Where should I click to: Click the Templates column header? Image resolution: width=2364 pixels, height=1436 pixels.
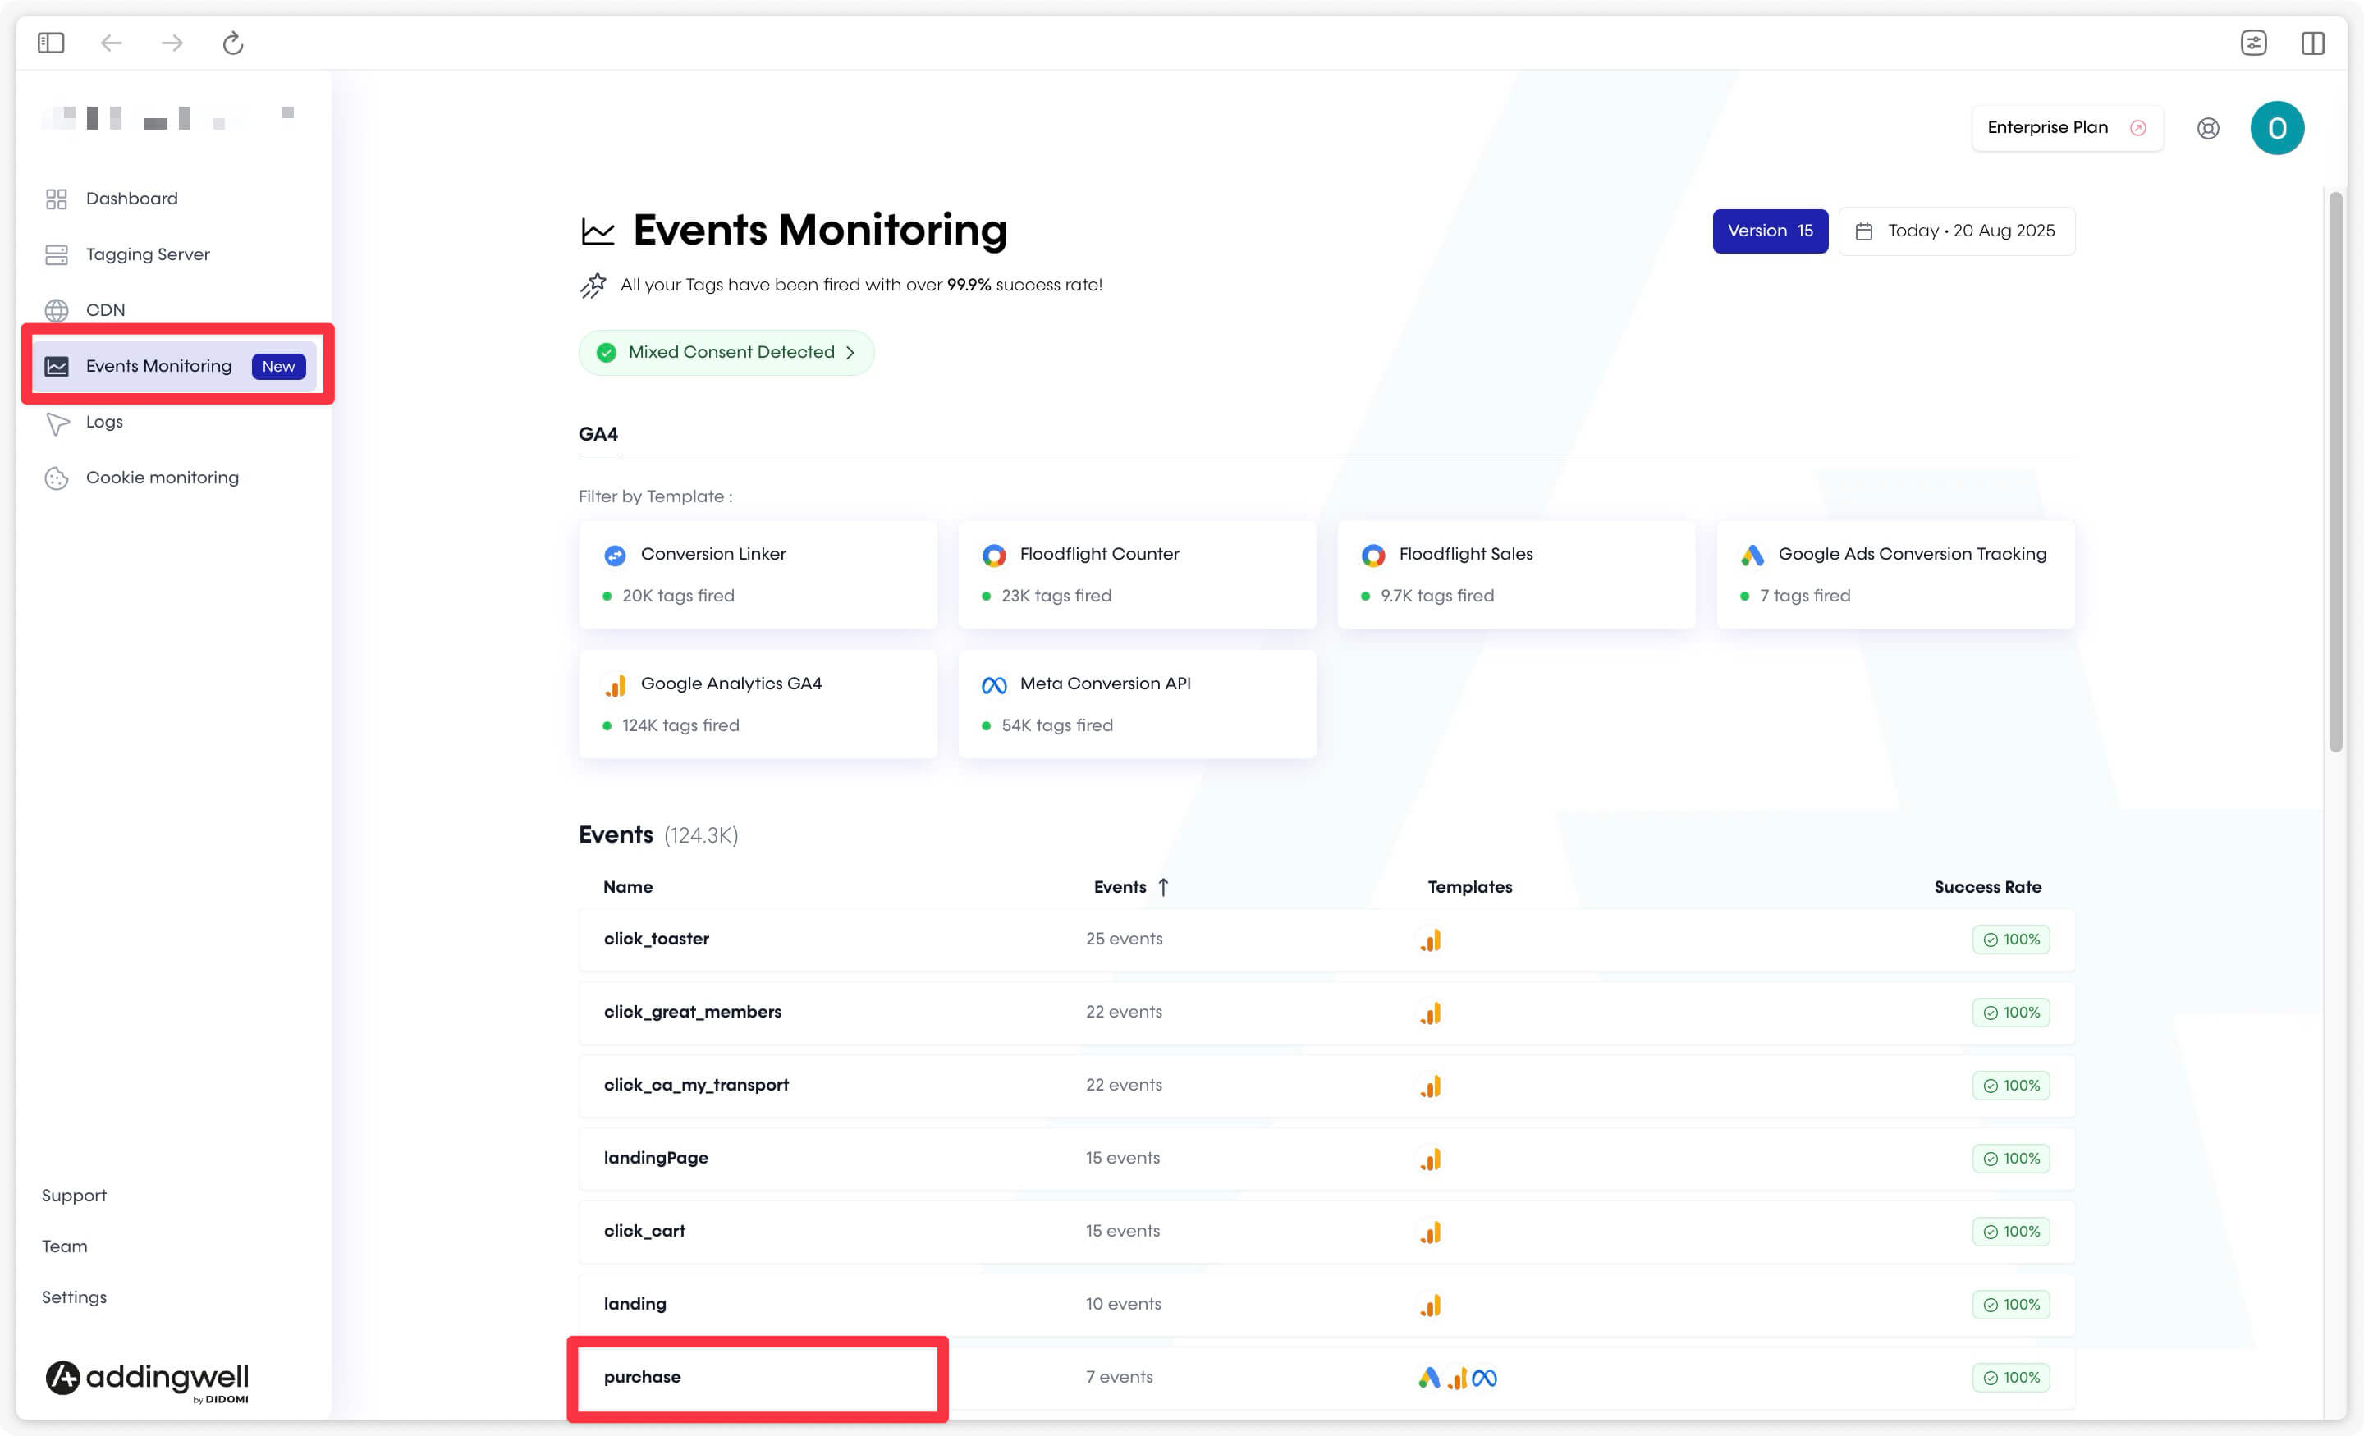(x=1468, y=887)
